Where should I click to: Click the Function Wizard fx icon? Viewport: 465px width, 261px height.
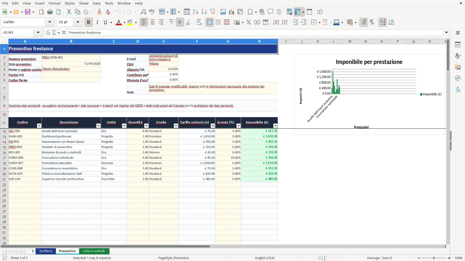[48, 32]
